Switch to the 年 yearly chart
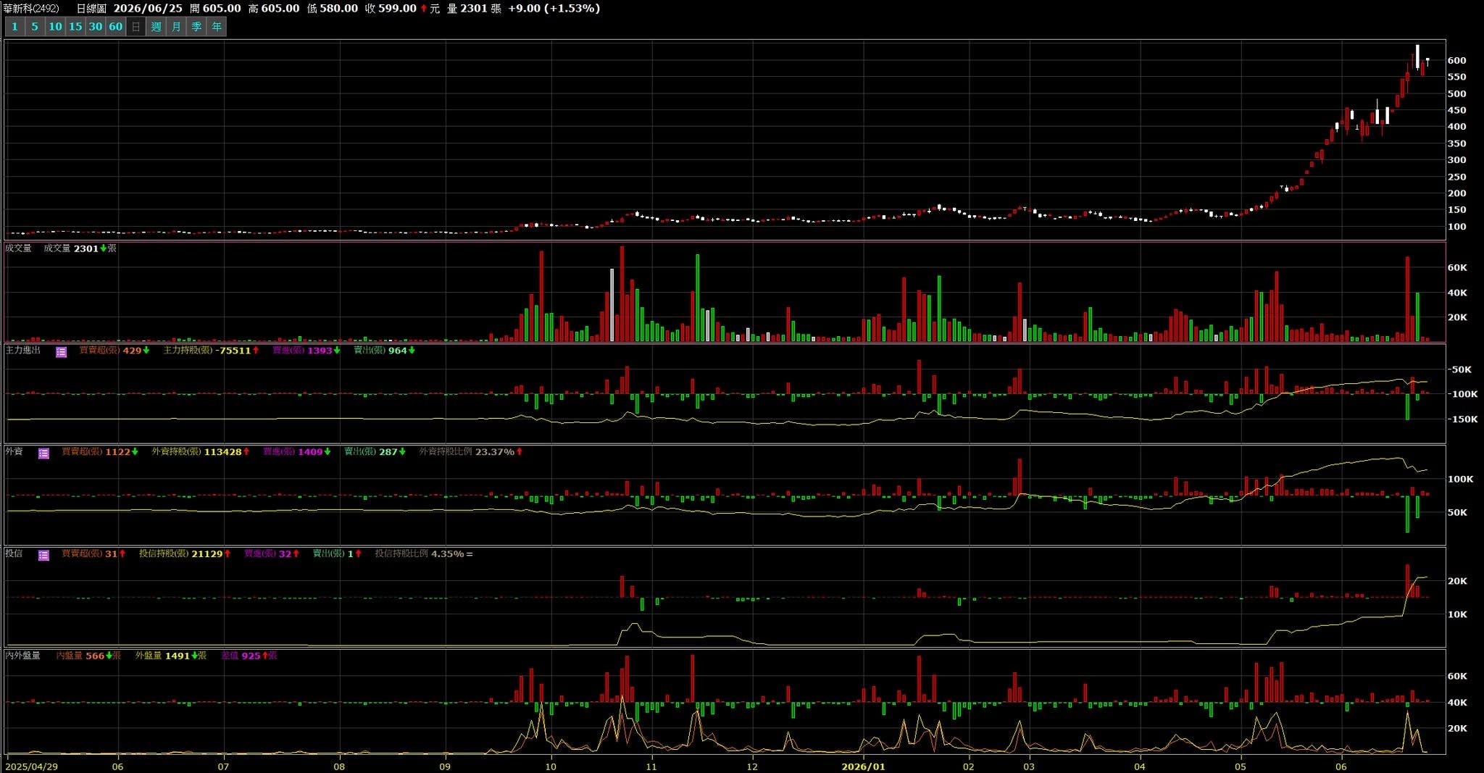This screenshot has height=773, width=1484. click(217, 27)
